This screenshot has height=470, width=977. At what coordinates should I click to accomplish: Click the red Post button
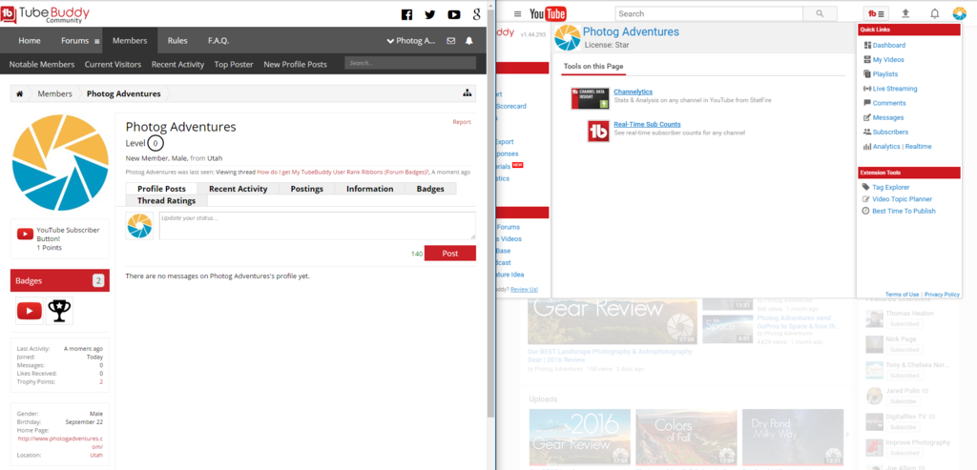pyautogui.click(x=450, y=254)
